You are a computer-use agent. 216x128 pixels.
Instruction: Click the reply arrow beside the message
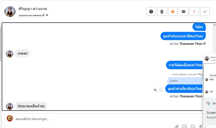(x=155, y=90)
